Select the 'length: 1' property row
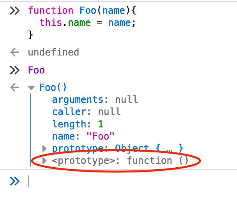 (x=78, y=124)
